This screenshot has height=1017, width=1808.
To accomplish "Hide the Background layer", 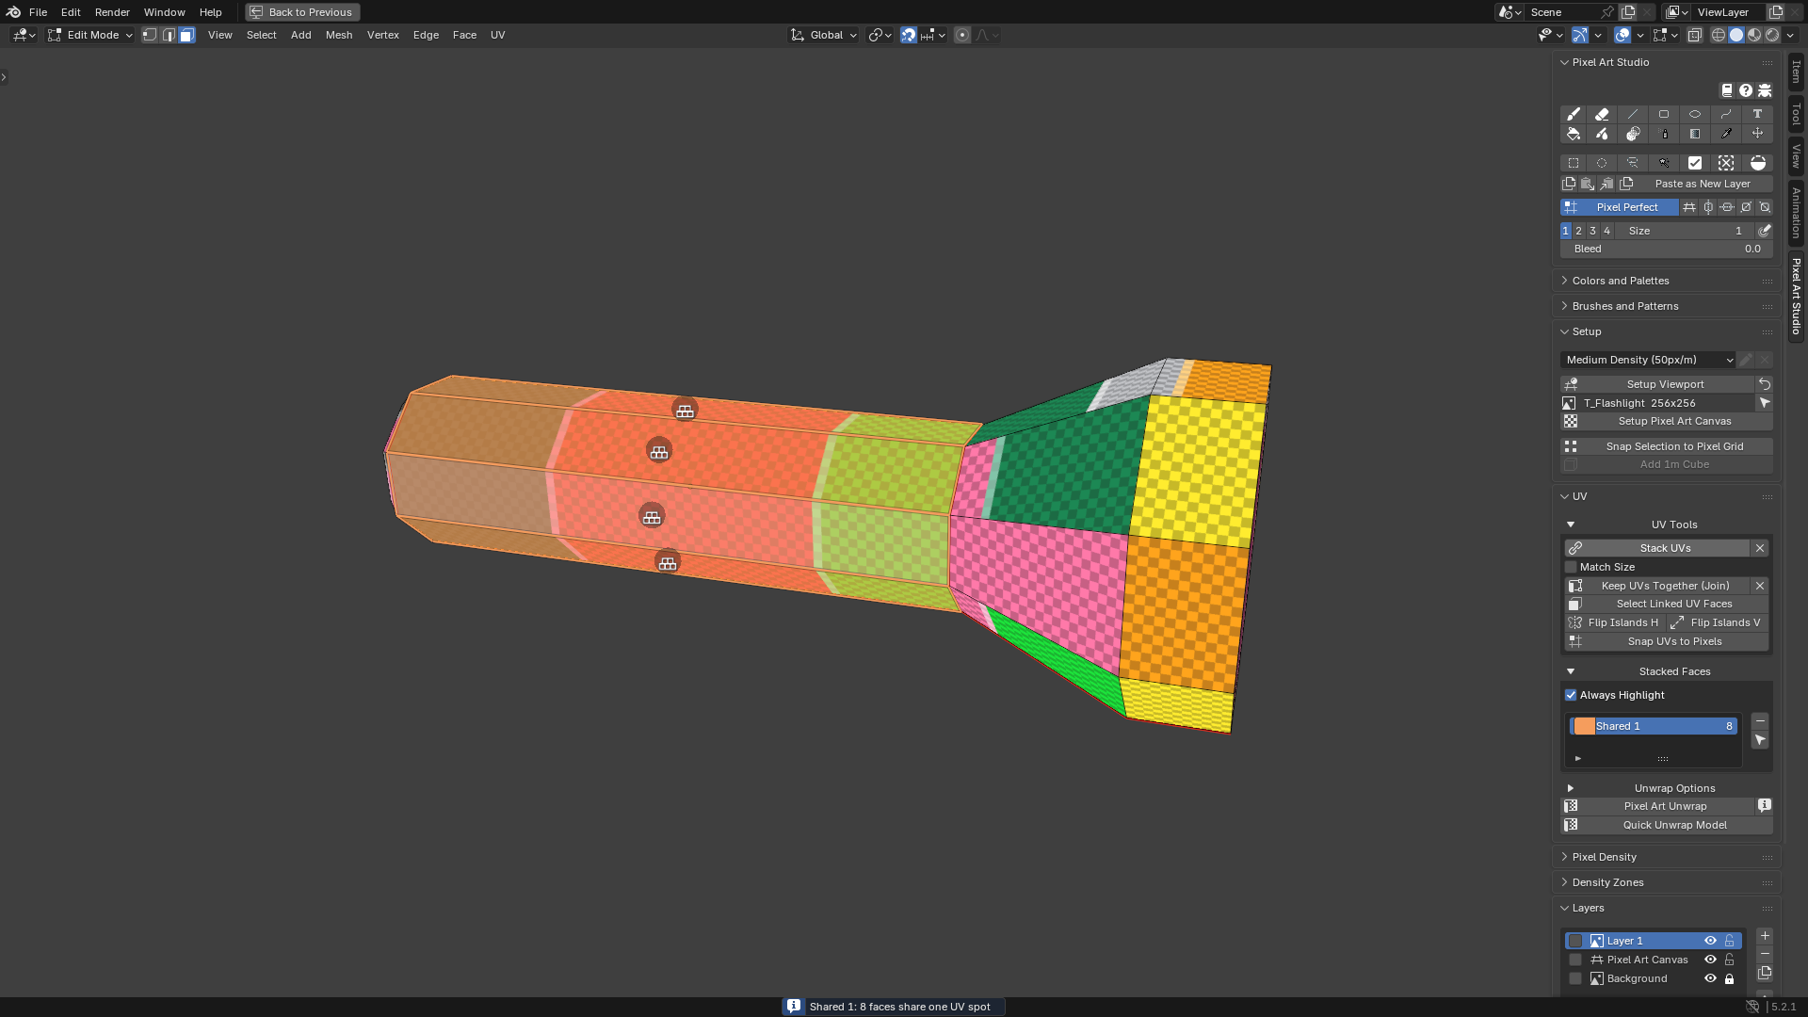I will pos(1710,978).
